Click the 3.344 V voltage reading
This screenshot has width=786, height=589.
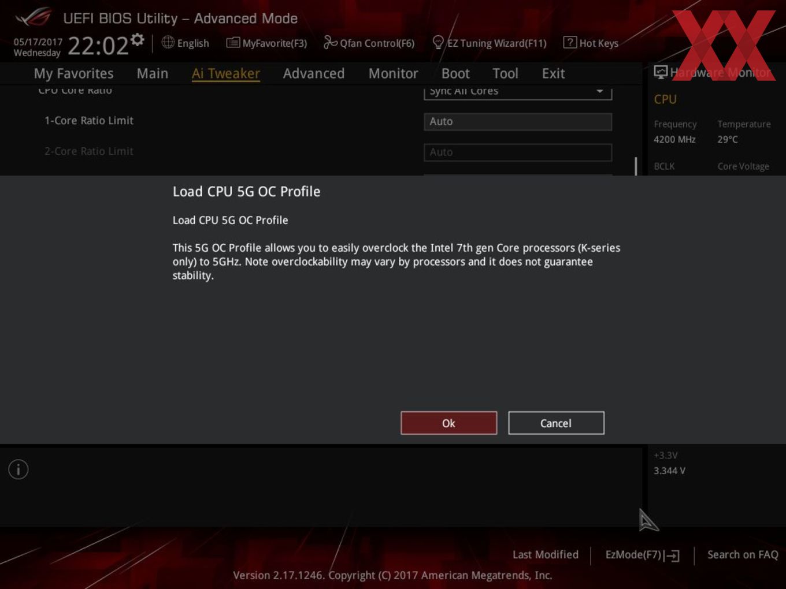tap(669, 471)
